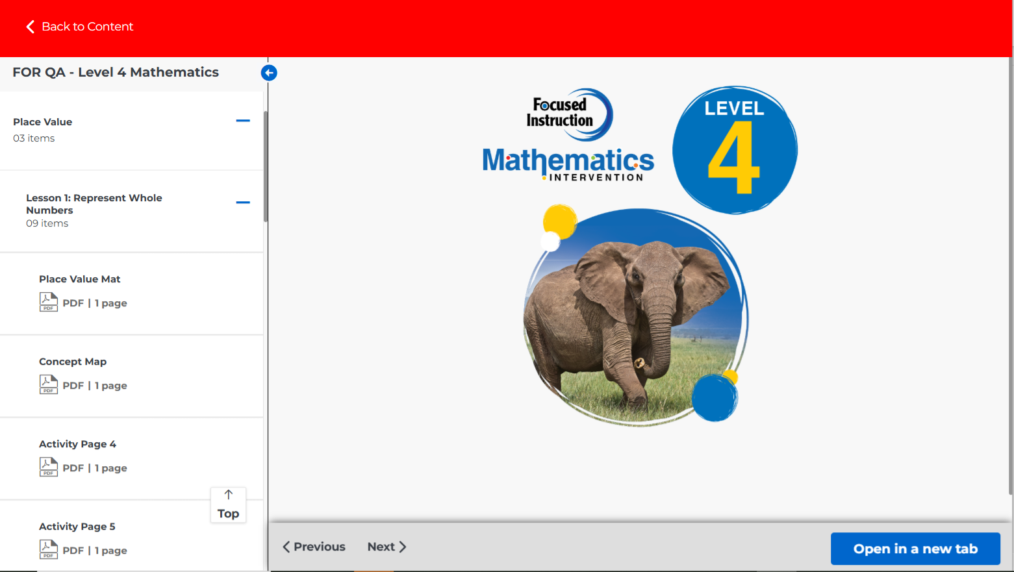Go back using Back to Content link
Screen dimensions: 1014x572
pos(87,27)
